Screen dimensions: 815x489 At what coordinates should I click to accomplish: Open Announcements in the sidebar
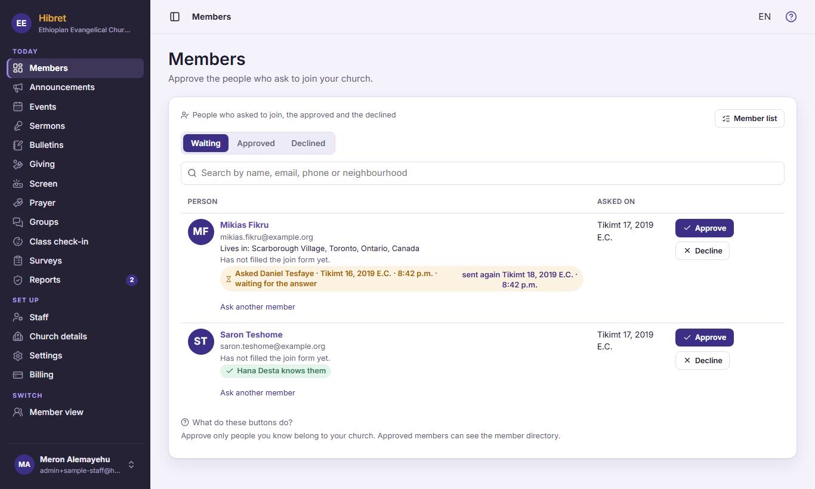point(75,87)
